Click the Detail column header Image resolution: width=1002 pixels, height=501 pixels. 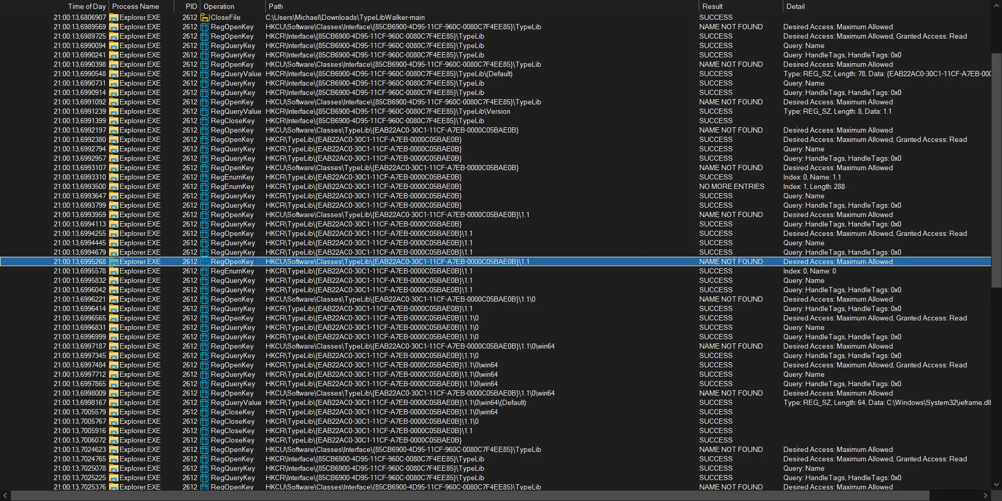[795, 6]
